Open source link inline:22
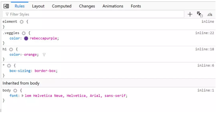The height and width of the screenshot is (119, 219). pos(204,33)
